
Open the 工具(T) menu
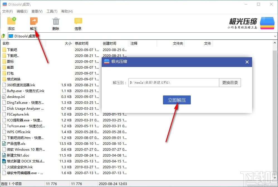click(52, 11)
